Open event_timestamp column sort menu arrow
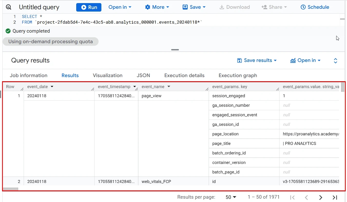 [134, 87]
